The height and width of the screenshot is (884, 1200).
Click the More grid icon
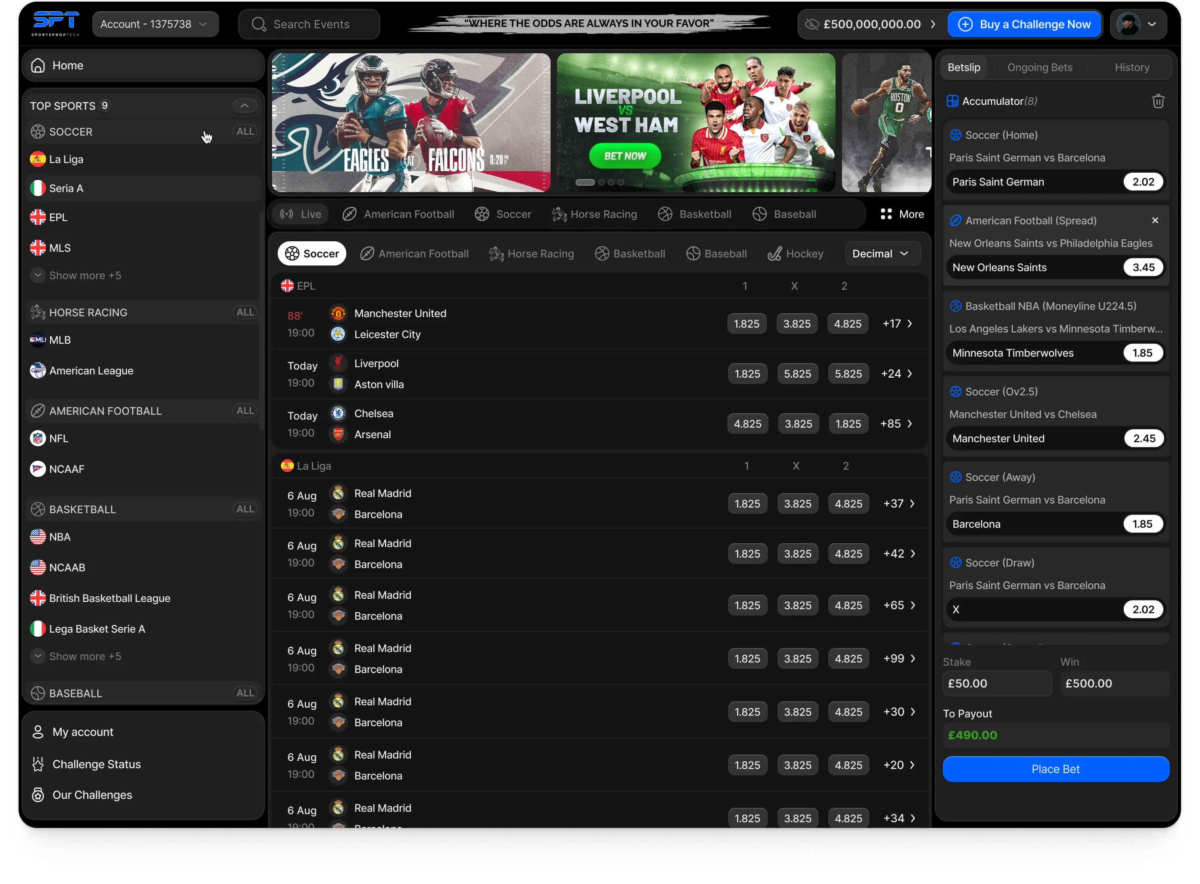click(x=886, y=214)
